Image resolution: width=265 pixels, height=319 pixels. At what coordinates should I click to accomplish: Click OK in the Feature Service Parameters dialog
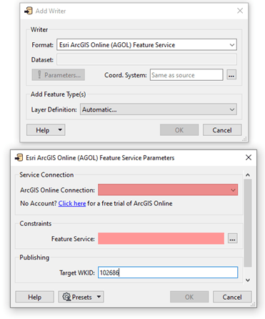click(x=189, y=297)
